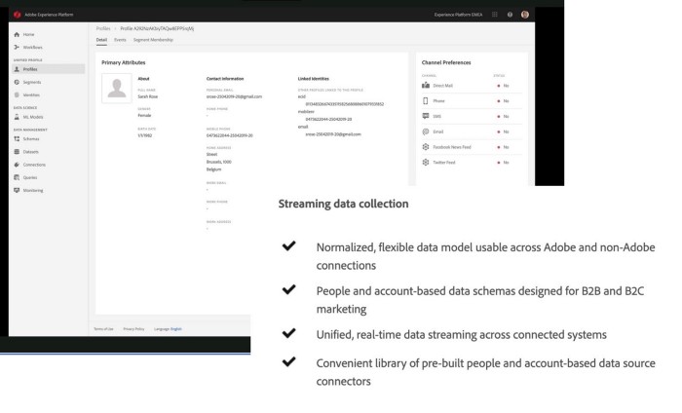Click the Adobe Experience Platform logo
The image size is (682, 413).
pyautogui.click(x=17, y=15)
